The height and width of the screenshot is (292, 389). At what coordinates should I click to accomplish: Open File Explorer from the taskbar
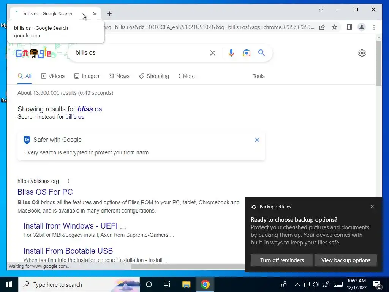point(186,284)
